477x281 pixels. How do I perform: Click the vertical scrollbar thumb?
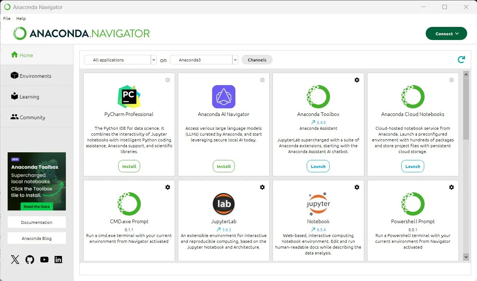466,109
